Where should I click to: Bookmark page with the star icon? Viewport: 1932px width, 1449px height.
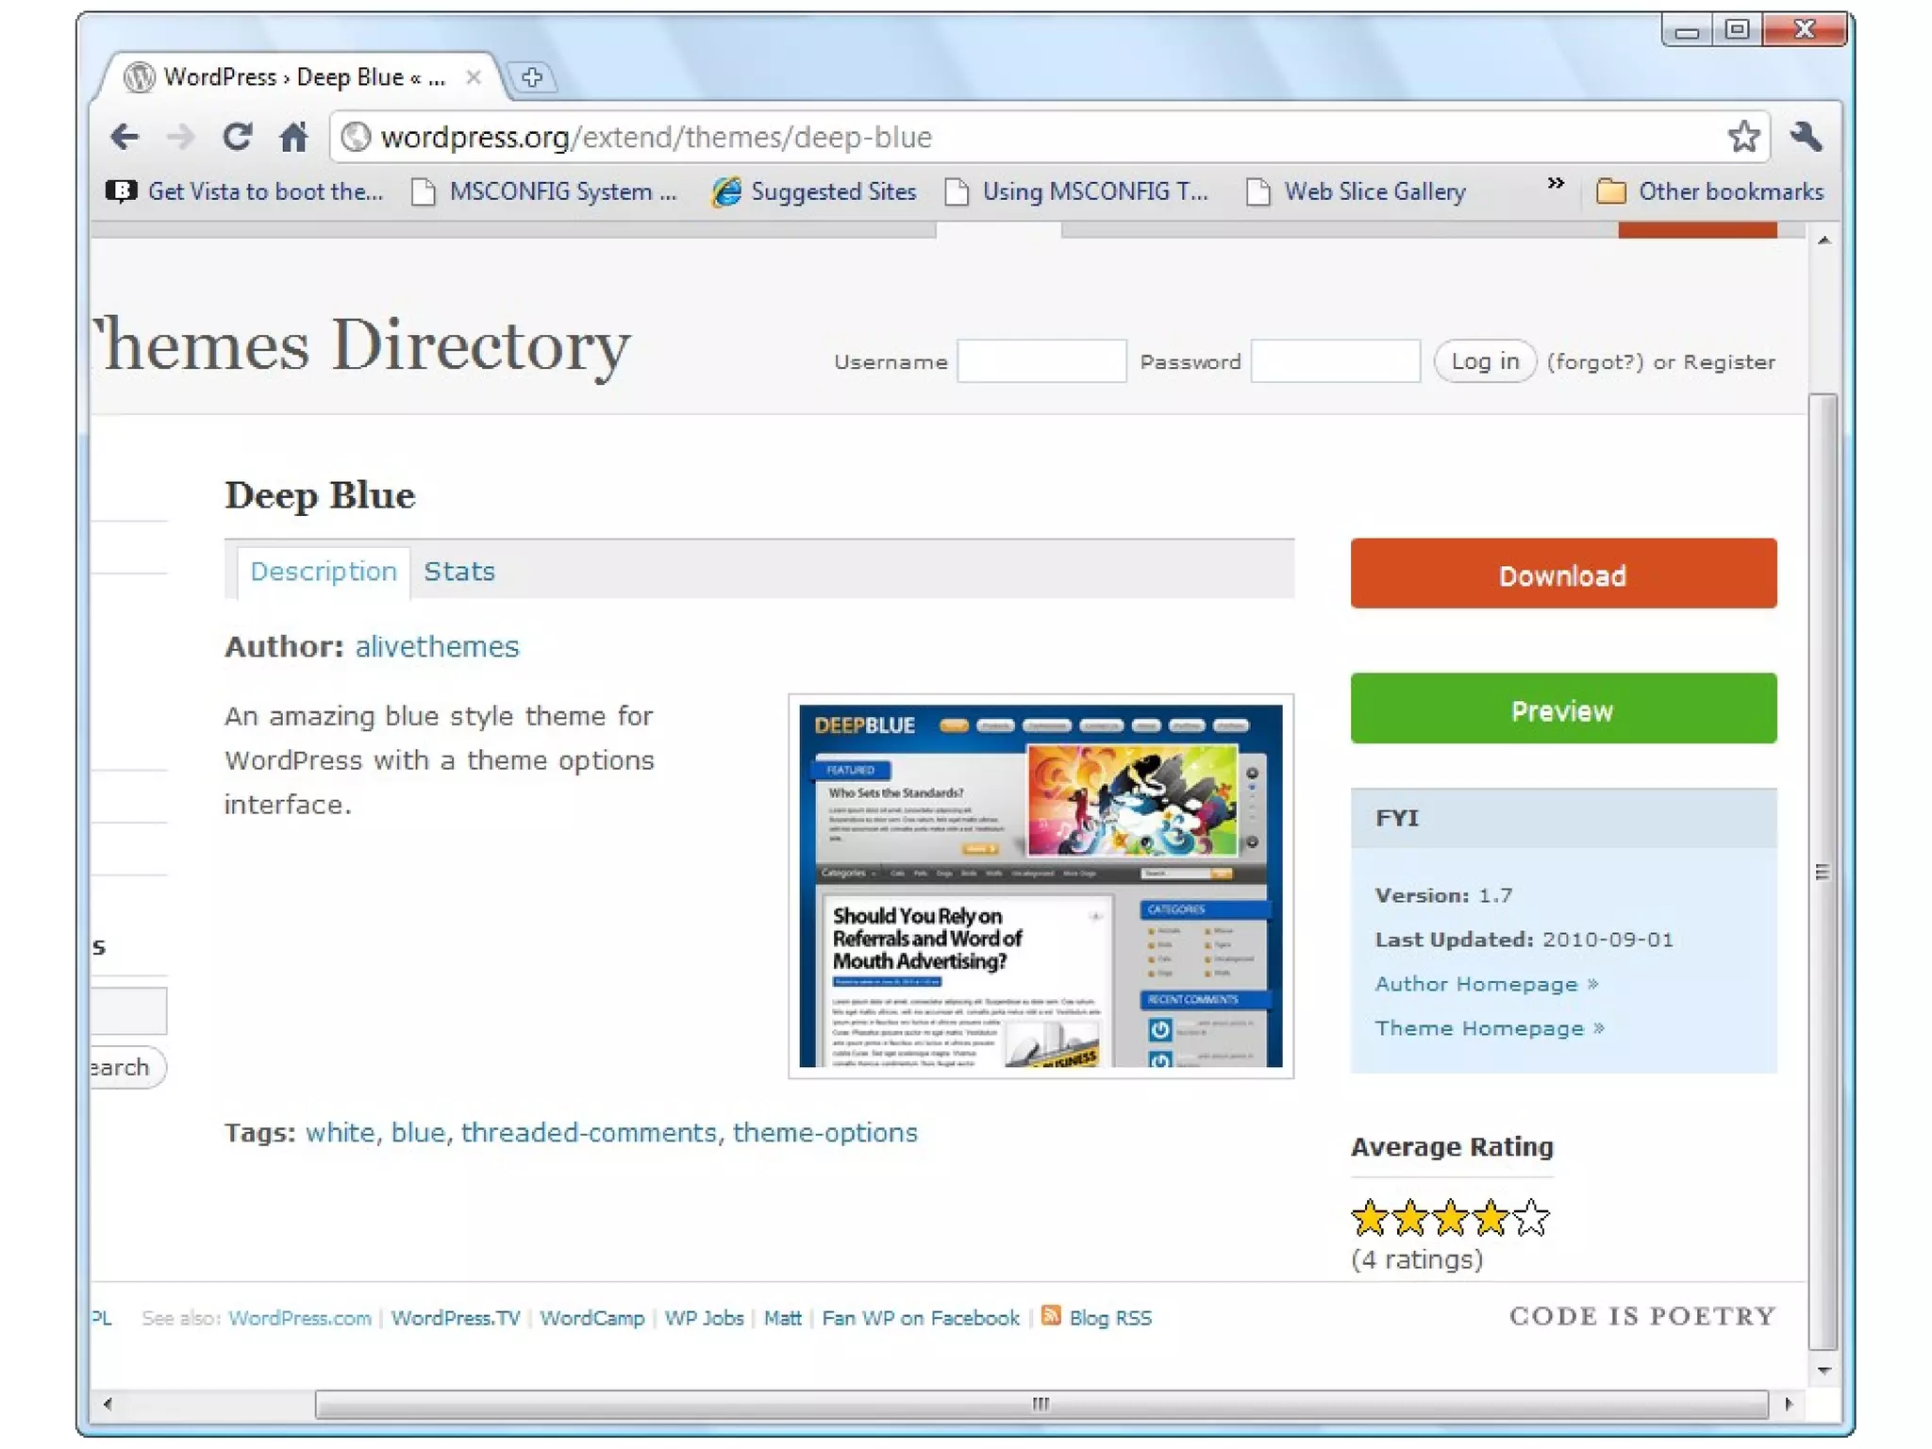(x=1742, y=138)
